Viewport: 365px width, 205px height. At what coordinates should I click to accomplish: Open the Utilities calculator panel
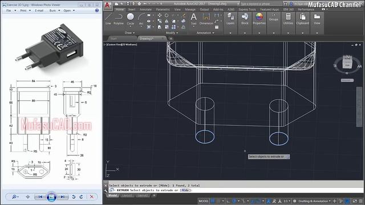(x=288, y=19)
